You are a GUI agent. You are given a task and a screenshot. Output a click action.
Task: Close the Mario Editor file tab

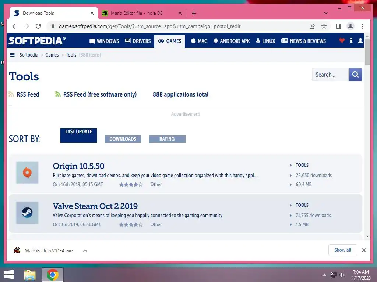(x=180, y=13)
